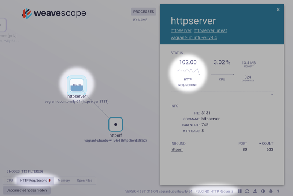Choose the BY NAME sub-view

[x=140, y=20]
